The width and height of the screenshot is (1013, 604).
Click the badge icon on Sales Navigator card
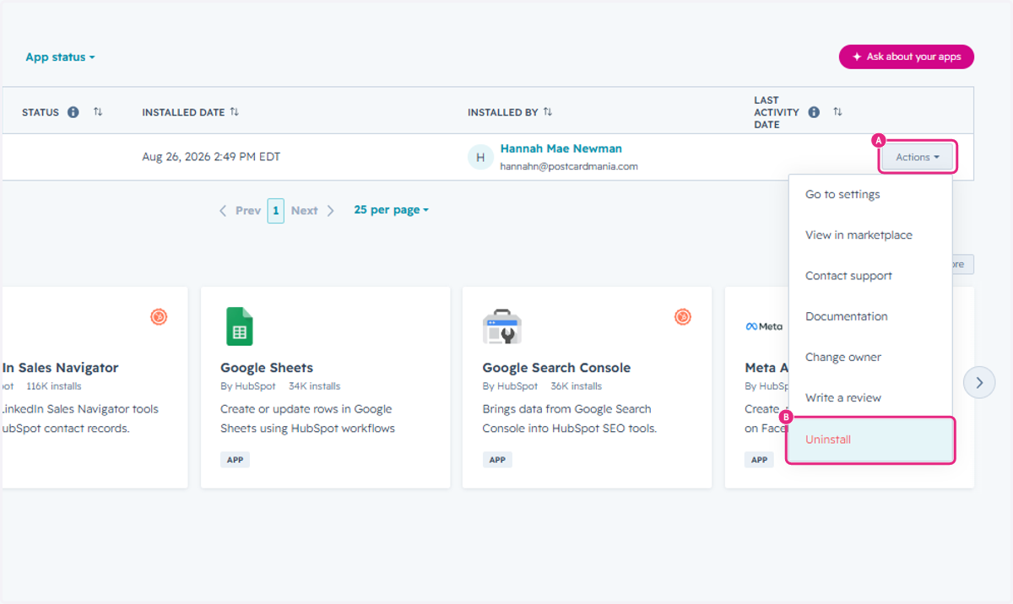pyautogui.click(x=159, y=316)
